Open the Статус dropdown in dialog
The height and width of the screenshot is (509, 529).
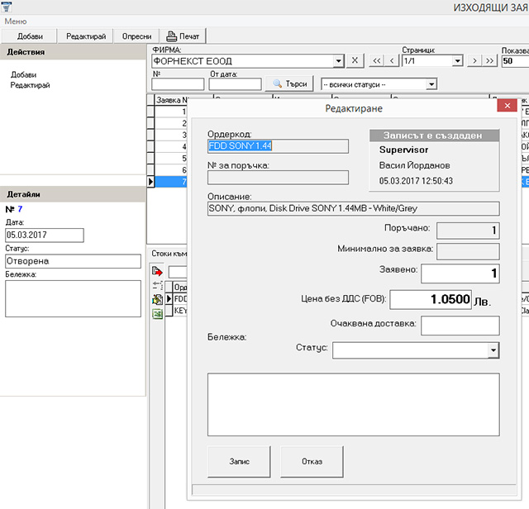[x=493, y=350]
